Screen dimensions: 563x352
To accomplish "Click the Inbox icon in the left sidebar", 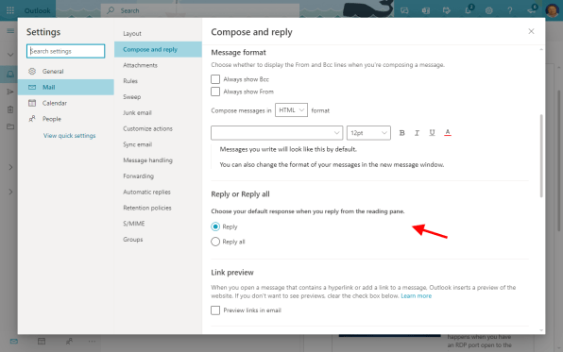I will click(10, 75).
